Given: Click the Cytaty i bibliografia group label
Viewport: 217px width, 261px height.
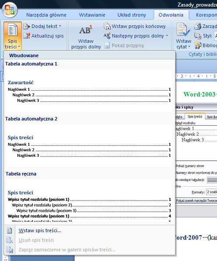Looking at the screenshot, I should [x=203, y=54].
